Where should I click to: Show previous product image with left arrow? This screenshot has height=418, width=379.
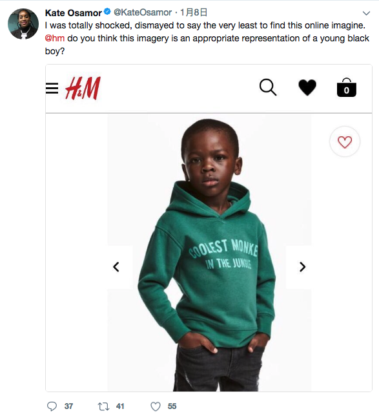point(116,267)
